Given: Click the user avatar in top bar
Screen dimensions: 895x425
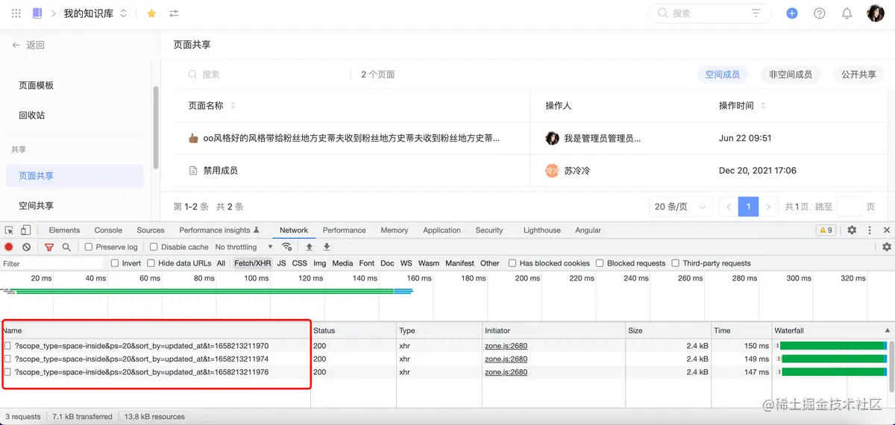Looking at the screenshot, I should tap(875, 13).
